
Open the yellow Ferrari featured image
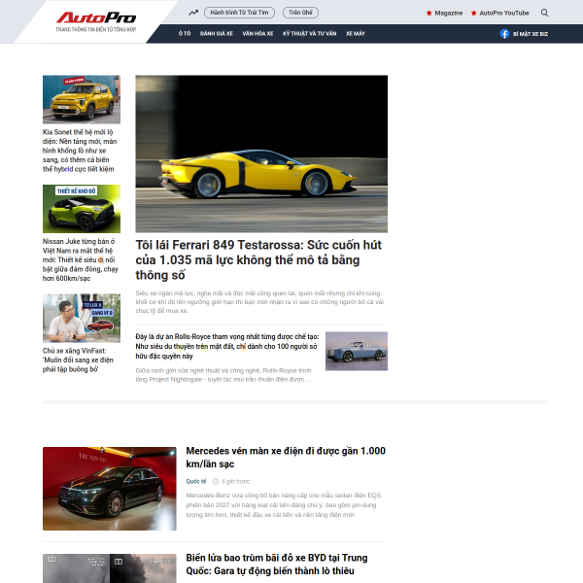[261, 154]
